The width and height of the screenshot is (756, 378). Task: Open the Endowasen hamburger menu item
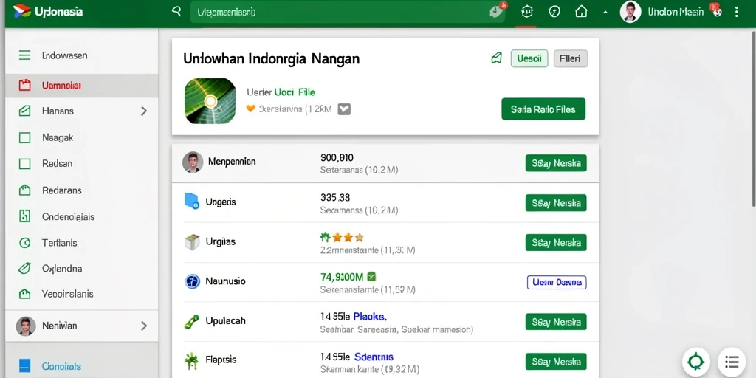[81, 55]
